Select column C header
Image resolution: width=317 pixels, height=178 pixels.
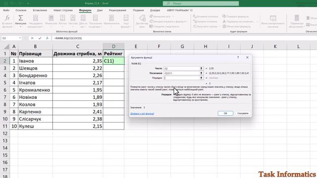[x=78, y=46]
